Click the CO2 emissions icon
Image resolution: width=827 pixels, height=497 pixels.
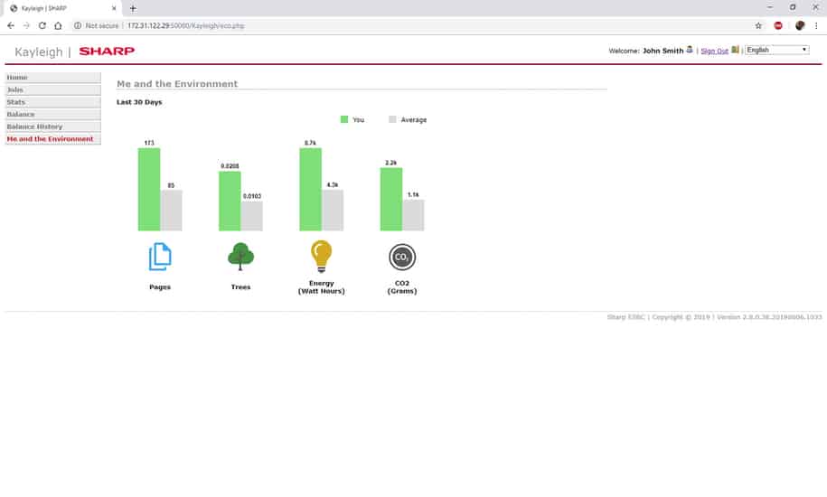pos(402,258)
